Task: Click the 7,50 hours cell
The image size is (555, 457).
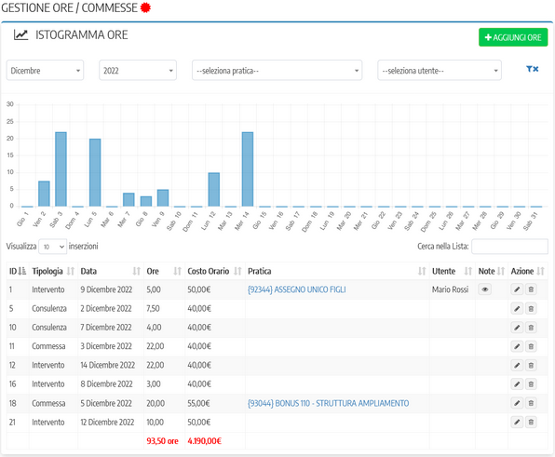Action: [x=153, y=308]
